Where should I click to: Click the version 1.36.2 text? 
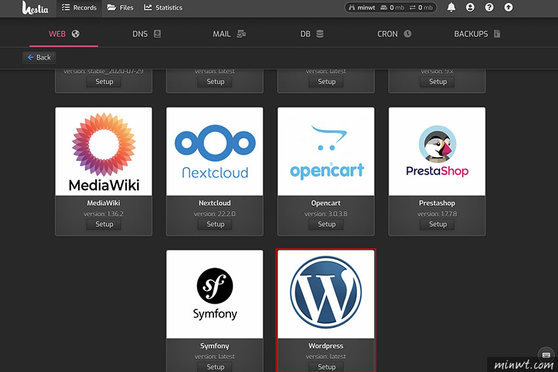coord(104,214)
